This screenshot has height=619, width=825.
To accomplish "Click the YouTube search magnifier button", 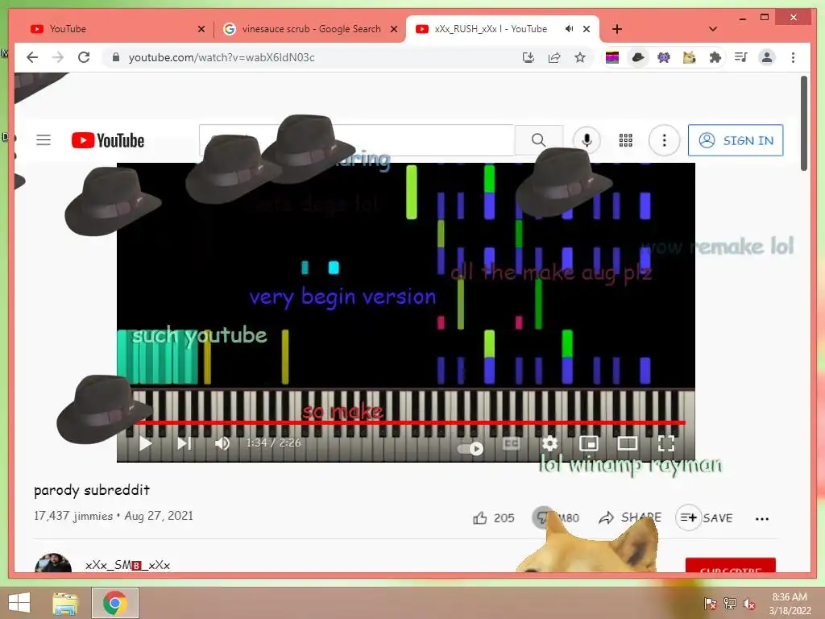I will tap(538, 140).
